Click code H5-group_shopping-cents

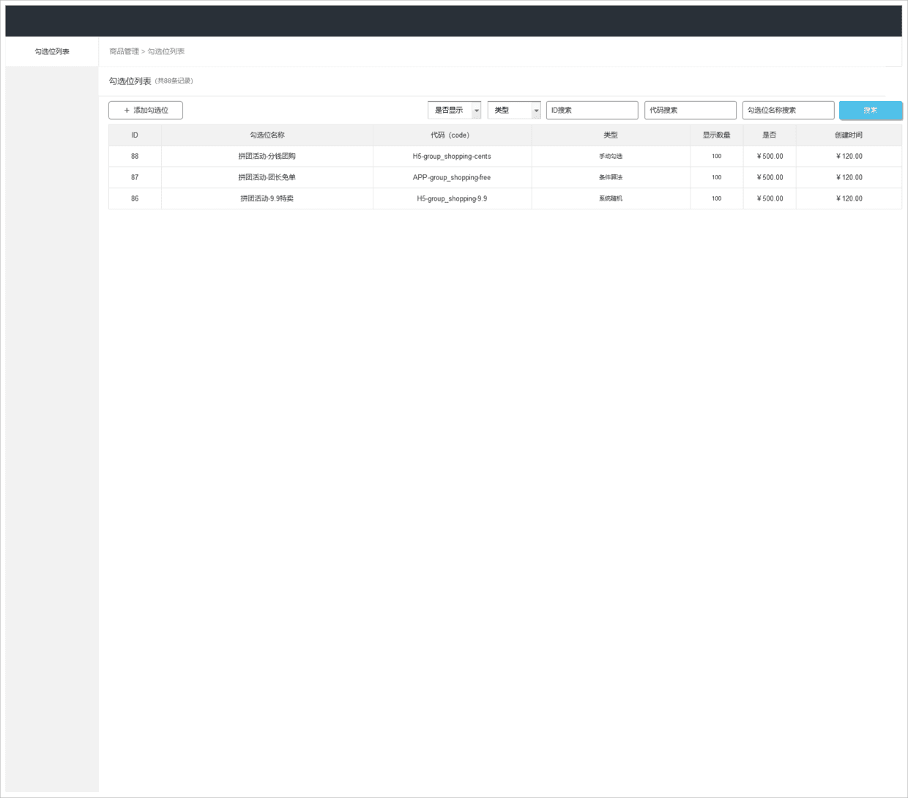[x=452, y=156]
